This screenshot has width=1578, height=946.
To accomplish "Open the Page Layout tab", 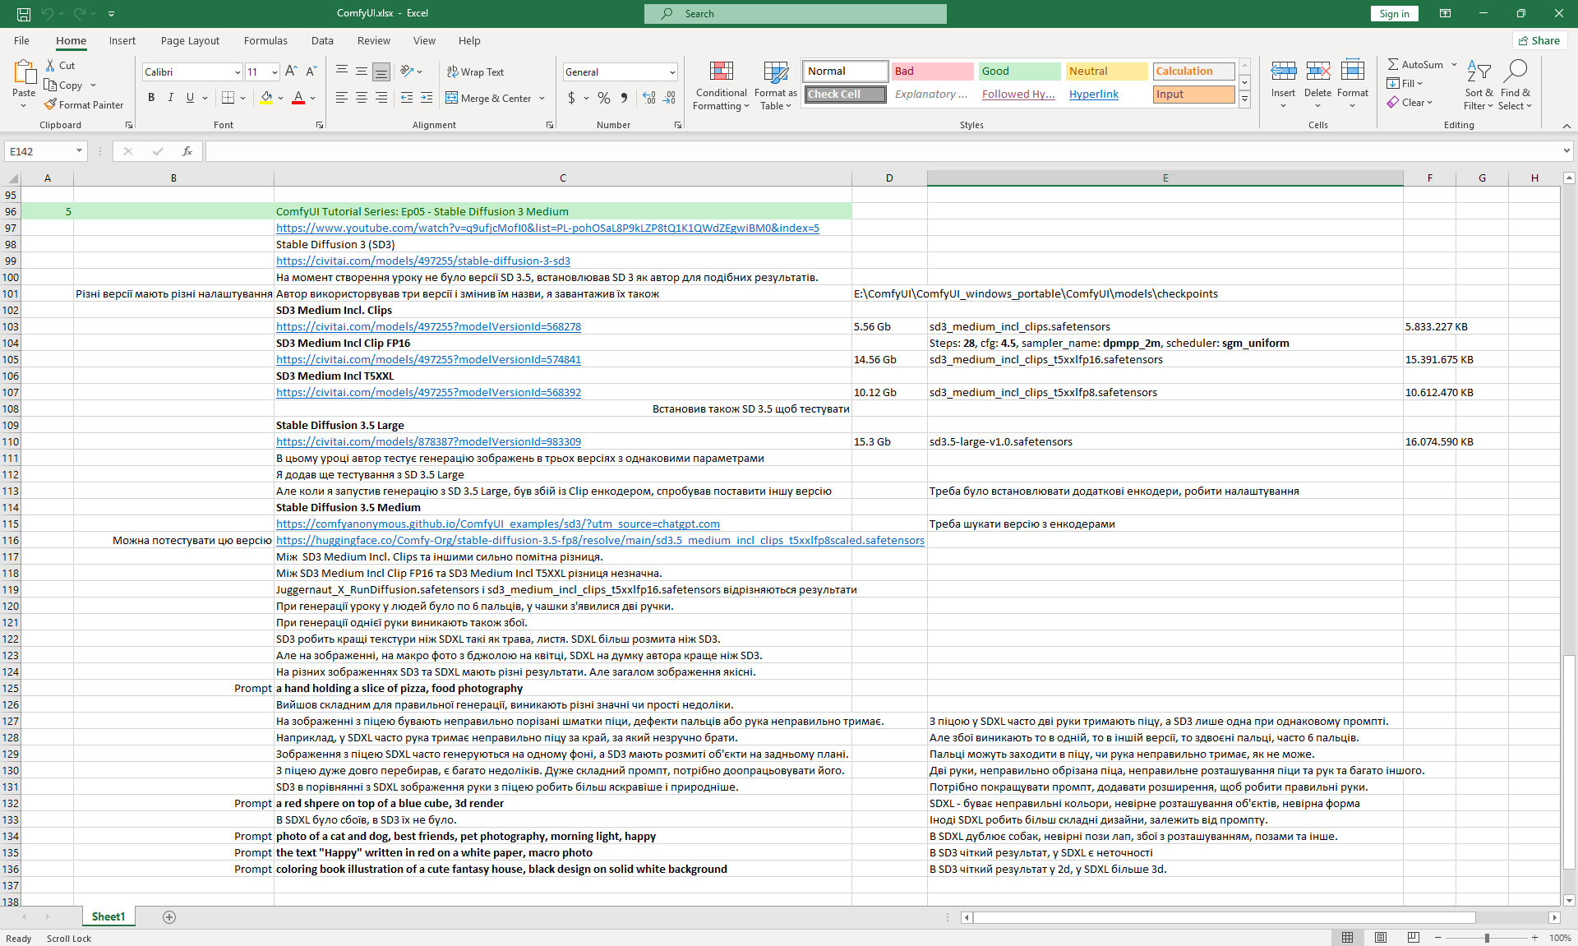I will [190, 40].
